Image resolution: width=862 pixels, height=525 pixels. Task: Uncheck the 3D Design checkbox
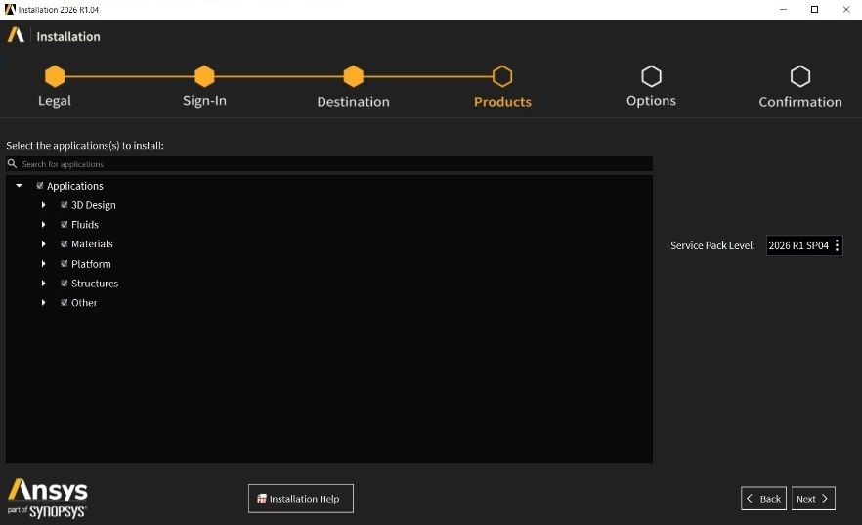[64, 205]
